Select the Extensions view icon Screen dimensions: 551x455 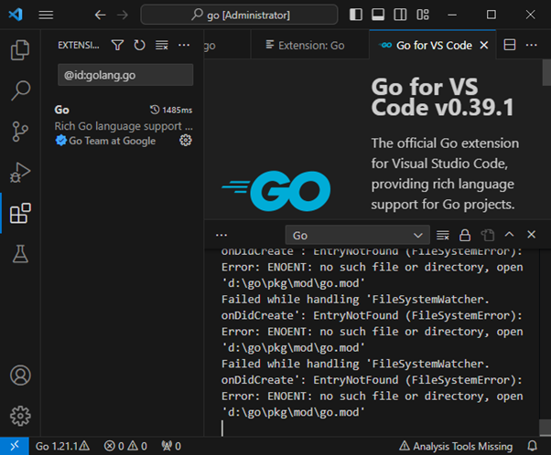point(20,213)
